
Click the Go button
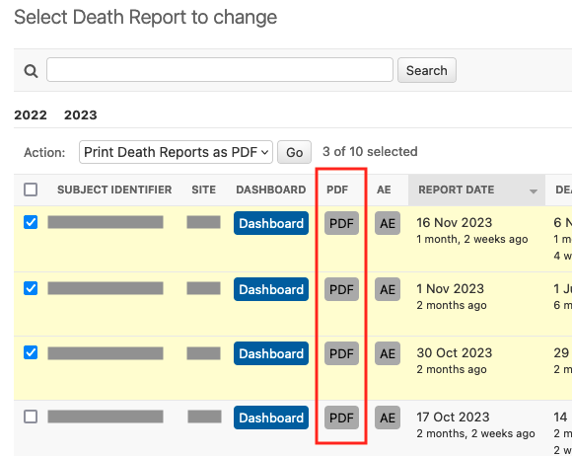coord(295,152)
